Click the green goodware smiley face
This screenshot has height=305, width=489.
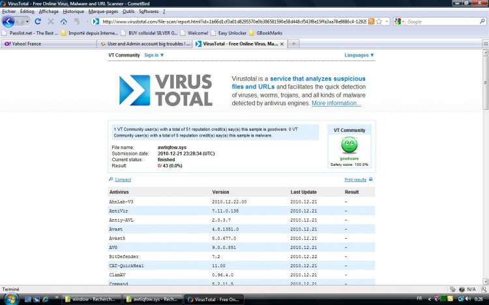point(349,146)
